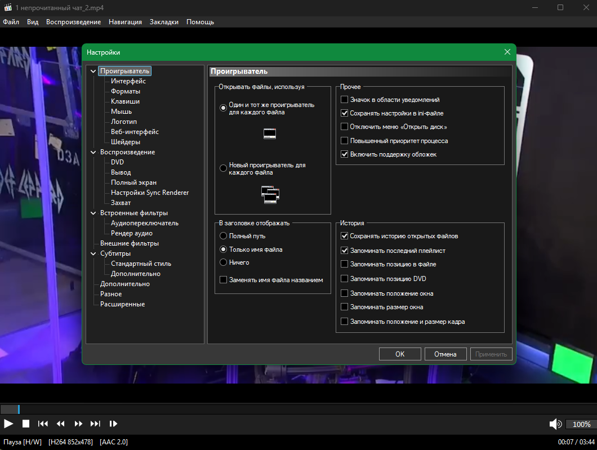Enable 'Значок в области уведомлений' checkbox
The image size is (597, 450).
click(x=344, y=99)
